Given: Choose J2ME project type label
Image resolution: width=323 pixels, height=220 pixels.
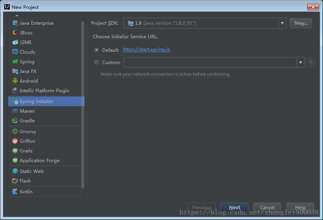Looking at the screenshot, I should point(26,42).
